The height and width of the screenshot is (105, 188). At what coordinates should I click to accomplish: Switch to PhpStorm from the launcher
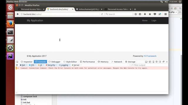10,56
